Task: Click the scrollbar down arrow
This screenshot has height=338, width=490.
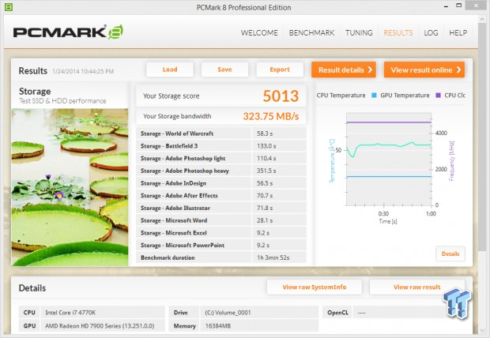Action: 481,331
